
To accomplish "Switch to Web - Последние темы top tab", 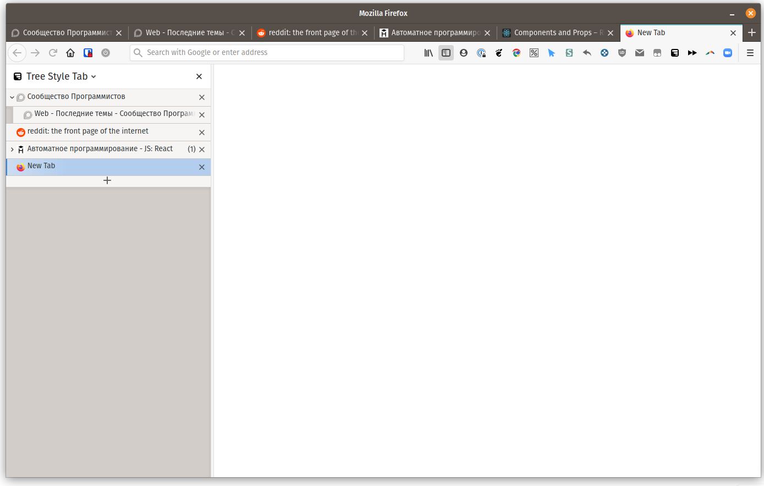I will (x=189, y=33).
